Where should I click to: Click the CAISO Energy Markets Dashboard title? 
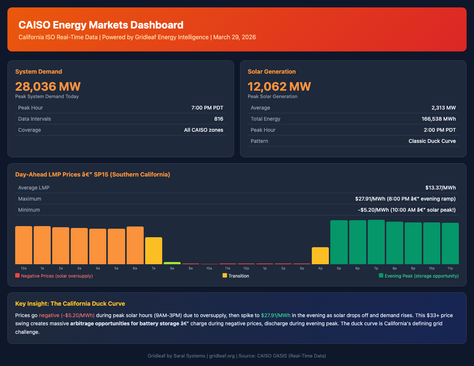pyautogui.click(x=101, y=25)
